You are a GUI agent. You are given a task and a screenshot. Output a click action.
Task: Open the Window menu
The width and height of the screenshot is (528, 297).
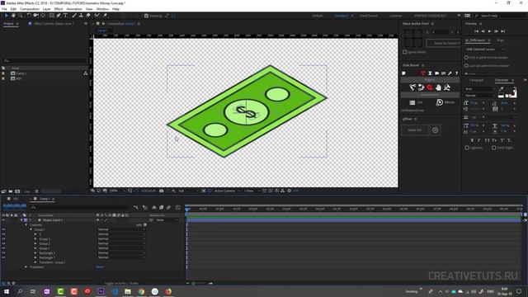(102, 9)
